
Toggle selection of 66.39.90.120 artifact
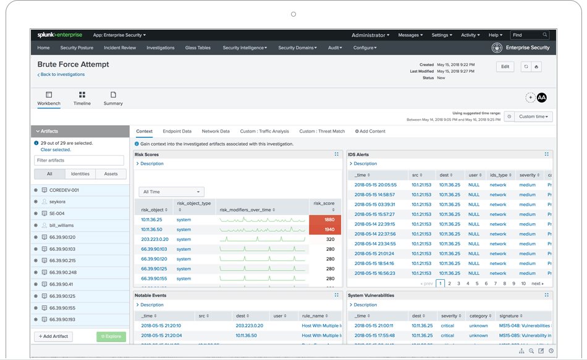pyautogui.click(x=36, y=237)
